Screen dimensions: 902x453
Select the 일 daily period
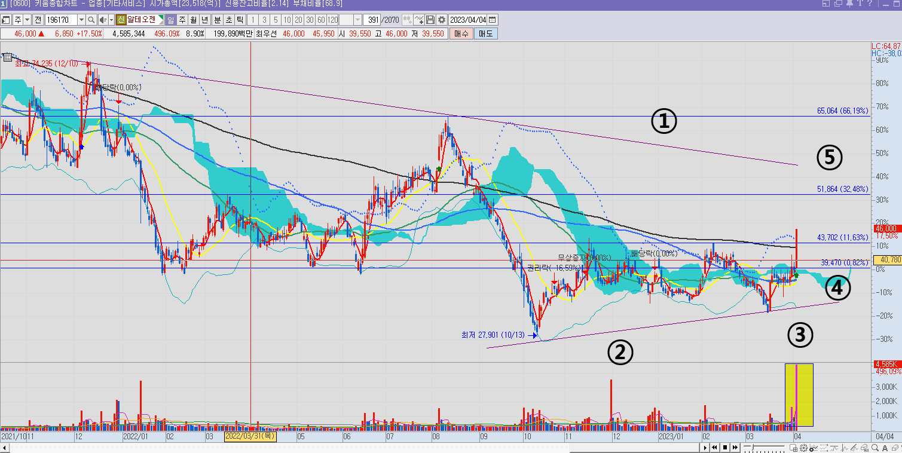pyautogui.click(x=171, y=19)
